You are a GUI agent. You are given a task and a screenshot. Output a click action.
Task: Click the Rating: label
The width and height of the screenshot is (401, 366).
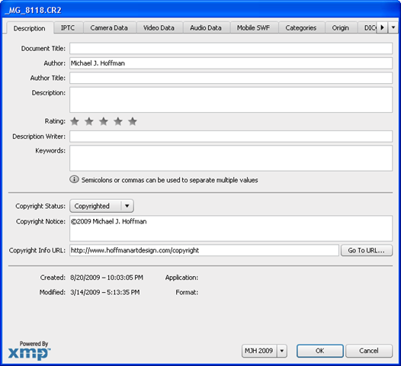tap(55, 121)
